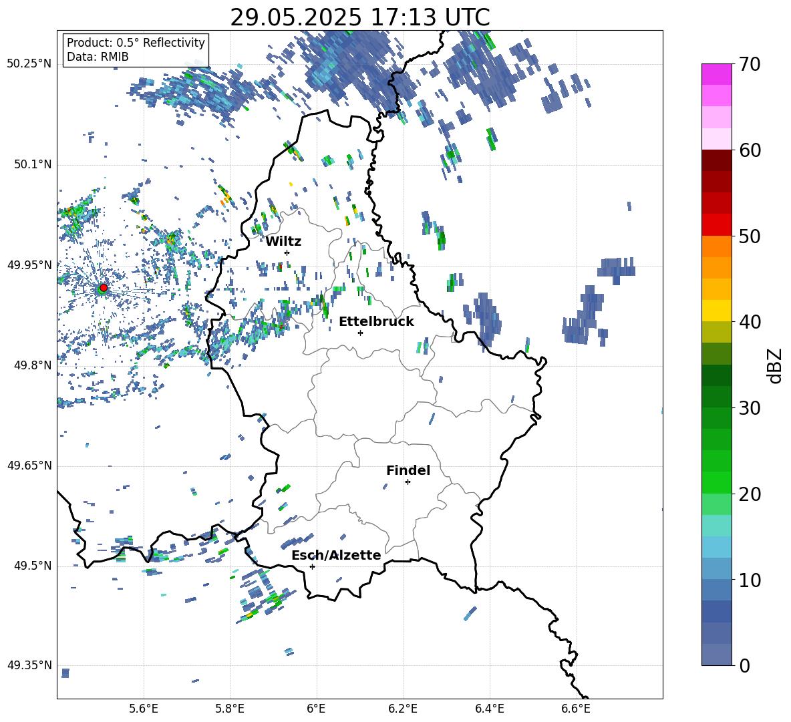Pick the magenta swatch at colorbar top
The image size is (791, 722).
click(x=716, y=74)
